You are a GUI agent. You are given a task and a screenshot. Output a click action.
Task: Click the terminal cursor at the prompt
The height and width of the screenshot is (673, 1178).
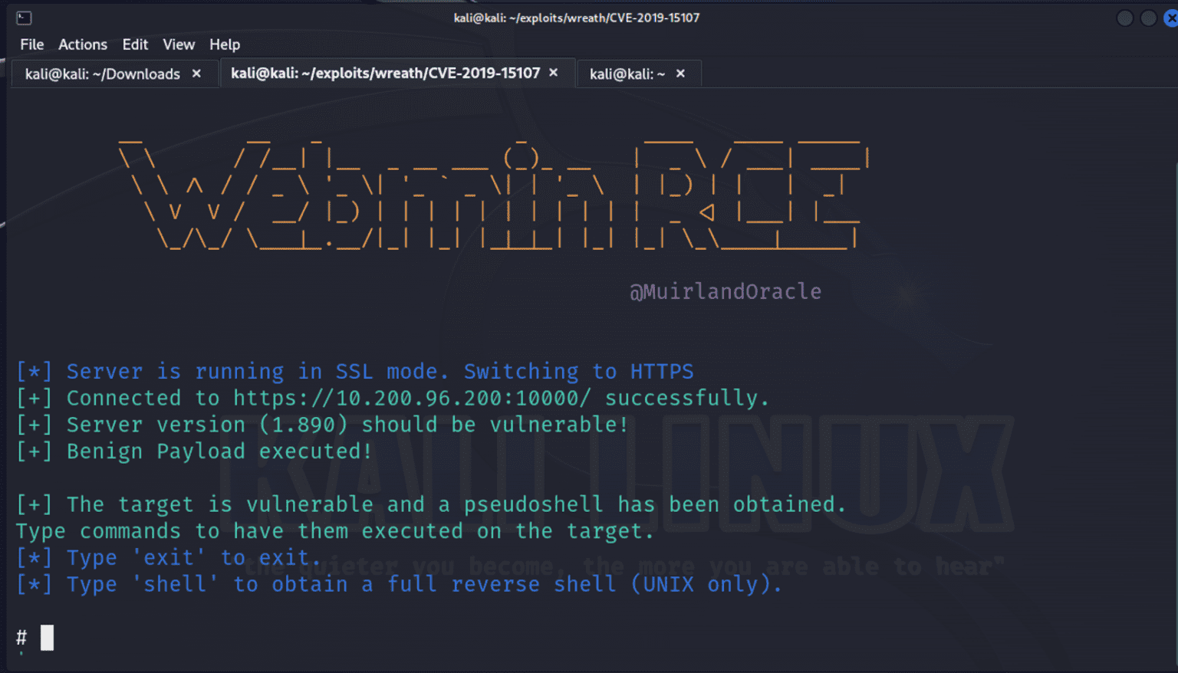(46, 637)
